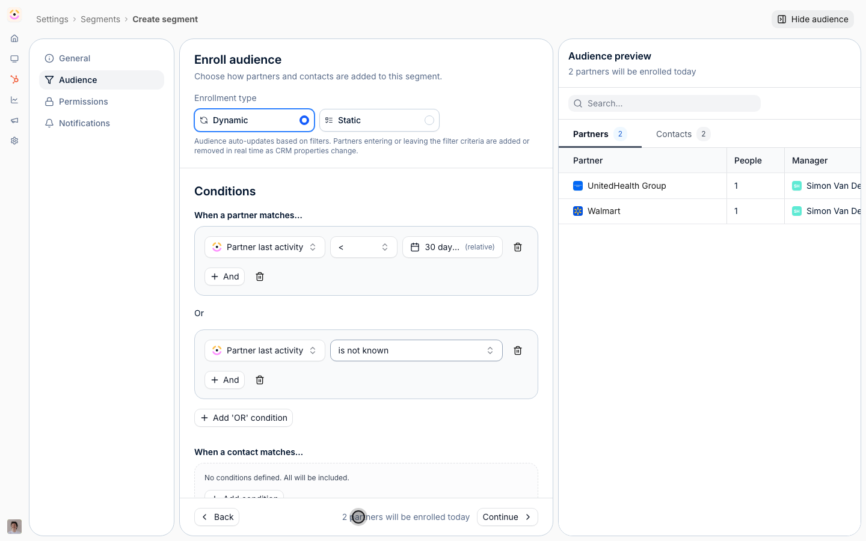This screenshot has width=866, height=541.
Task: Open the 30 days relative date picker
Action: [452, 247]
